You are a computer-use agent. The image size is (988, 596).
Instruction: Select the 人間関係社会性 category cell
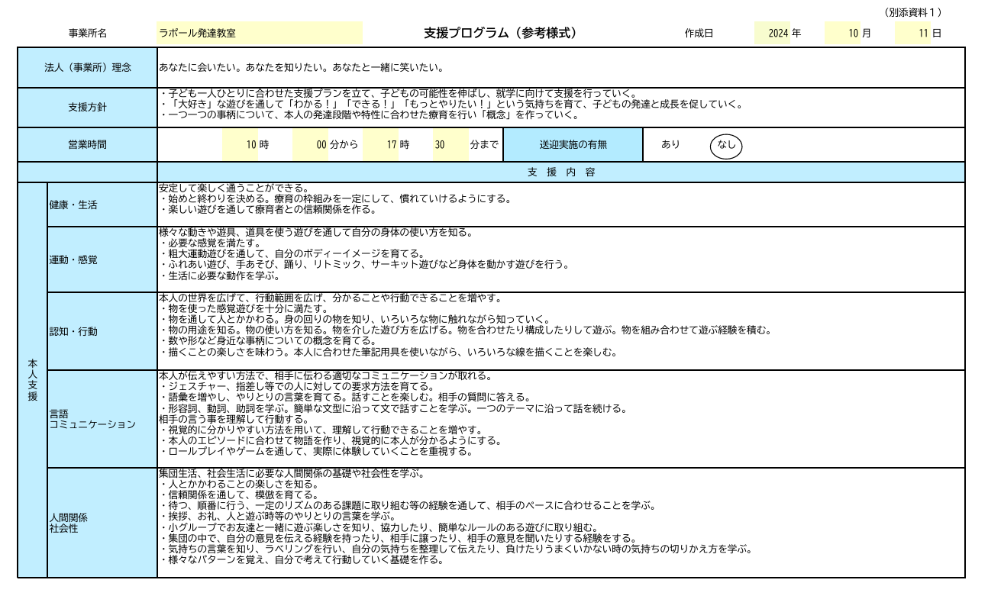tap(102, 523)
